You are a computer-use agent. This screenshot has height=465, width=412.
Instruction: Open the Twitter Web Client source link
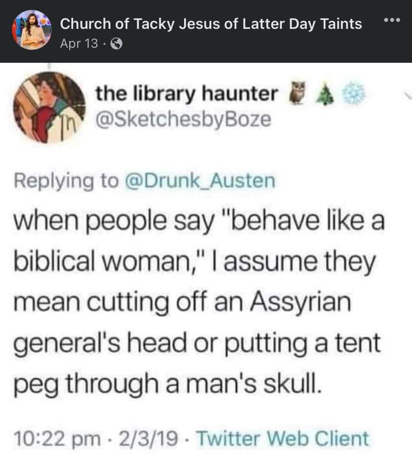point(283,438)
